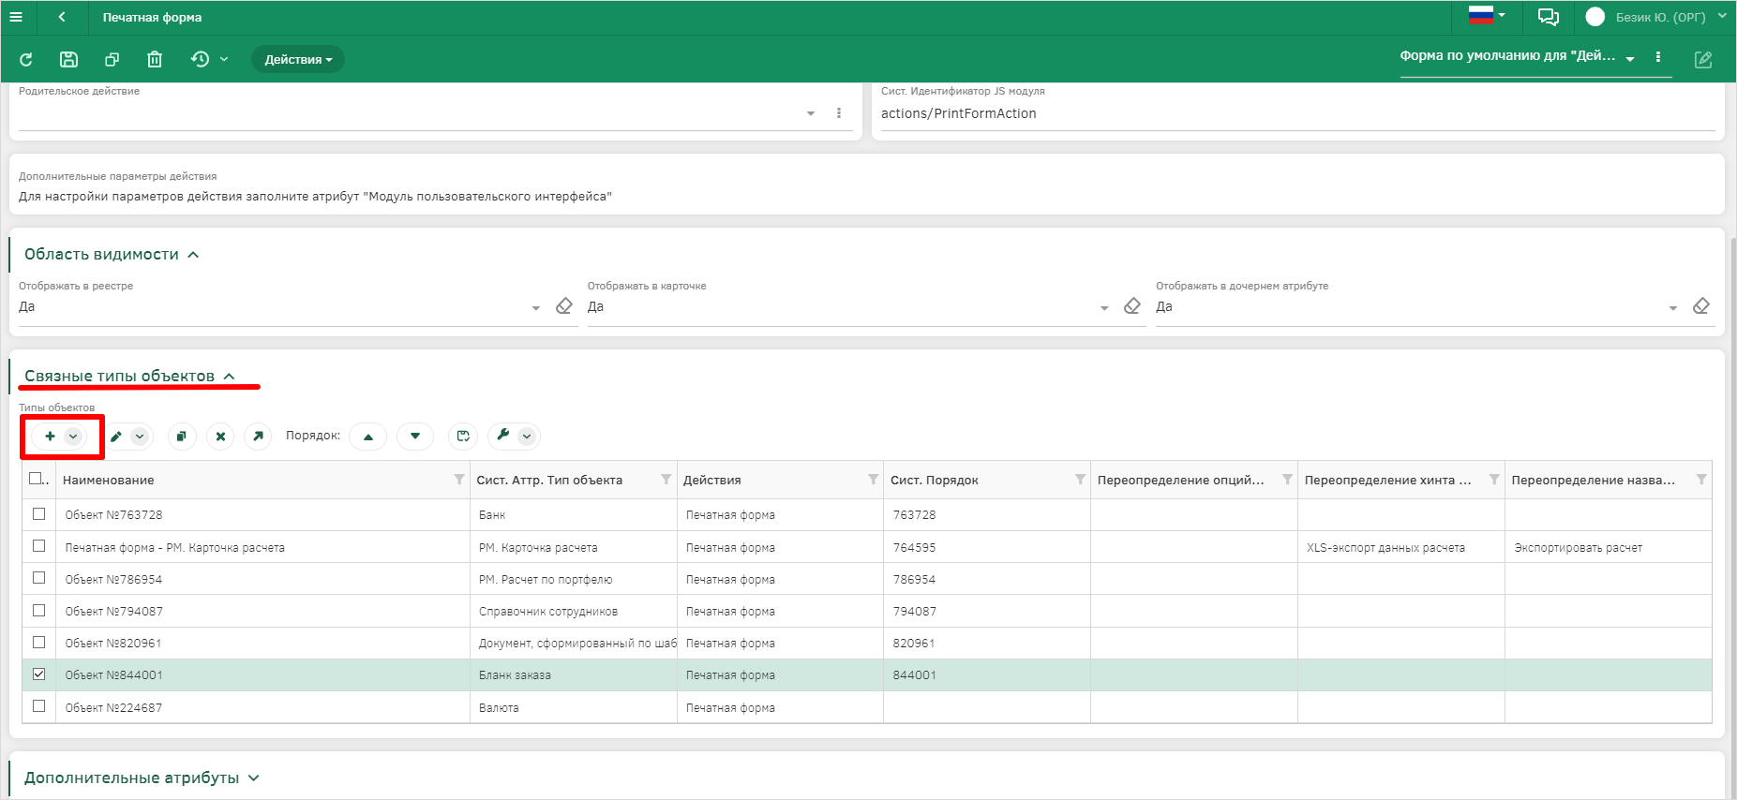1737x800 pixels.
Task: Filter the Сист. Порядок column
Action: 1080,480
